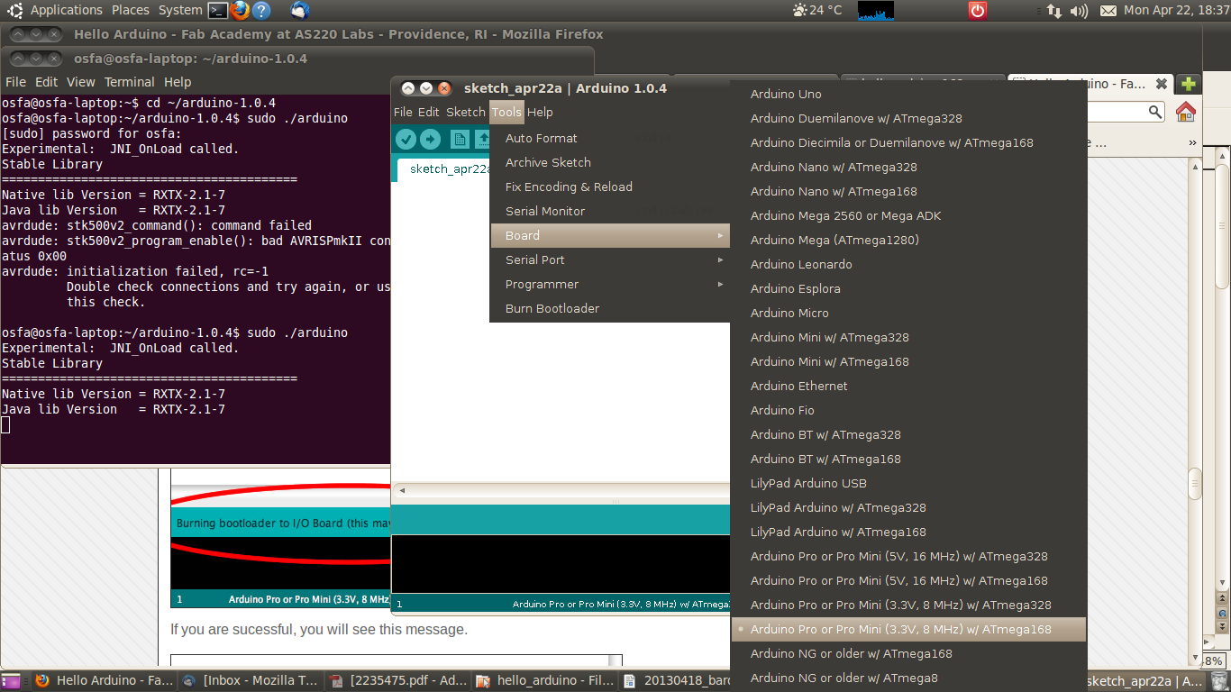Click the Arduino editor horizontal scrollbar

point(561,491)
